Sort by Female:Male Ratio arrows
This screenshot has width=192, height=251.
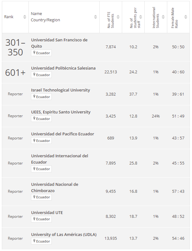tap(186, 17)
